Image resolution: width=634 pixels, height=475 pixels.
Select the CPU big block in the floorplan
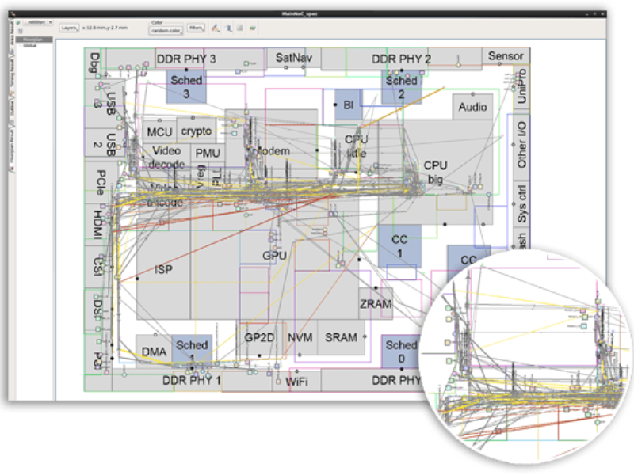tap(434, 170)
